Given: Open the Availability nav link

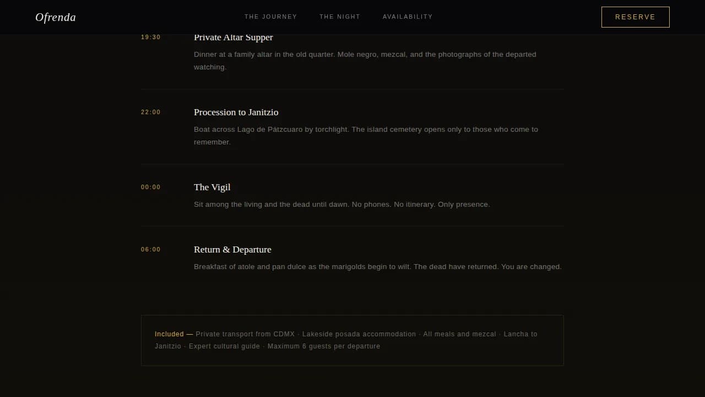Looking at the screenshot, I should coord(408,17).
